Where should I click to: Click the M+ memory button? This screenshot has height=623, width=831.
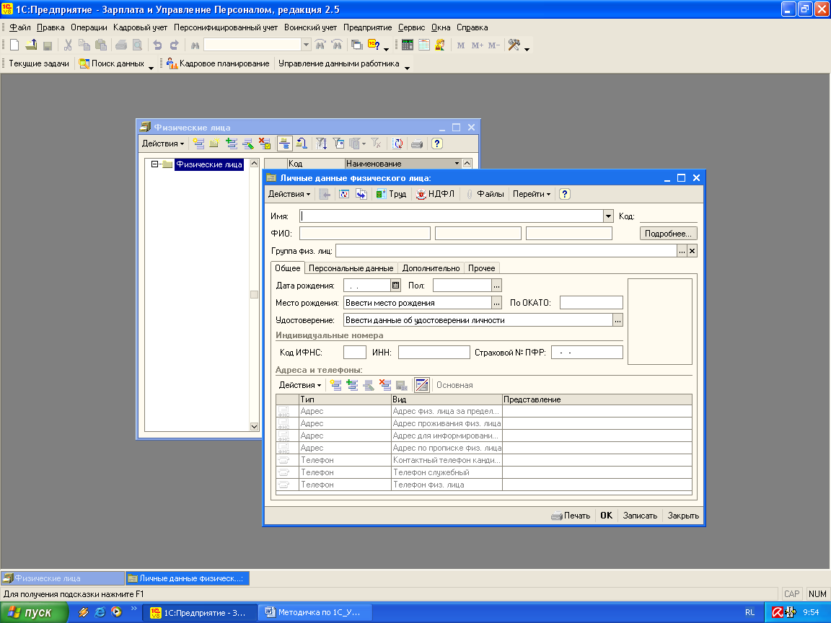(477, 45)
